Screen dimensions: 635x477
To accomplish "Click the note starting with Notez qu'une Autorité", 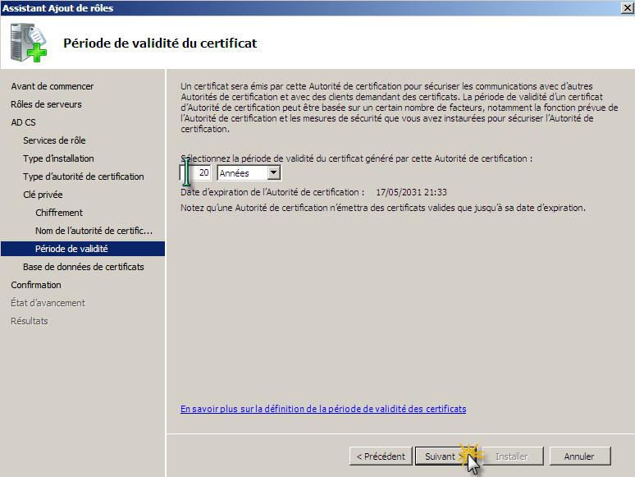I will coord(382,208).
